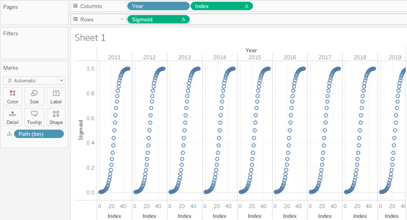The image size is (407, 220).
Task: Click the Path (bin) pill
Action: pos(39,134)
